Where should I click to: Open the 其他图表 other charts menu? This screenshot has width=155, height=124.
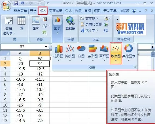point(129,53)
